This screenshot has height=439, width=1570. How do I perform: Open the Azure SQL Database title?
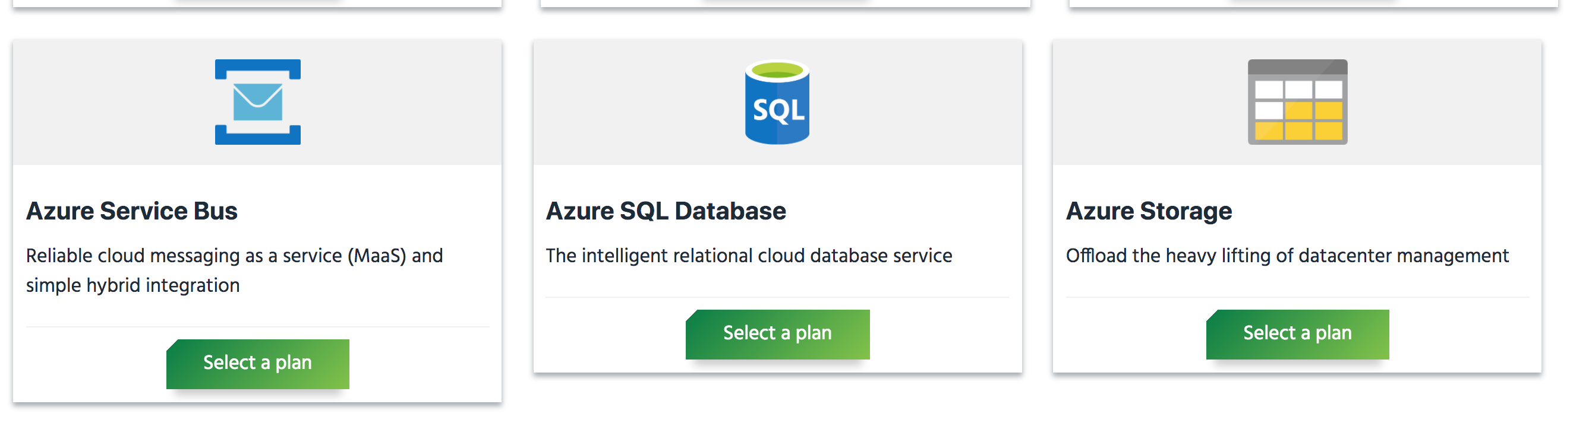666,211
